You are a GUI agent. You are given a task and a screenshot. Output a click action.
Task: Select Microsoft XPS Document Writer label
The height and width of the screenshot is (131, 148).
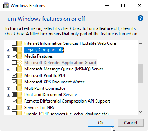[x=54, y=82]
